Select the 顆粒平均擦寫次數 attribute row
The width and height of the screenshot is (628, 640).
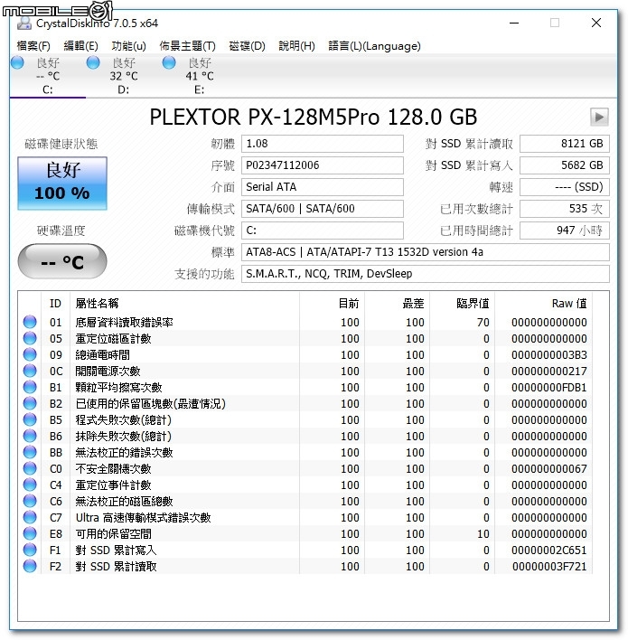point(305,387)
